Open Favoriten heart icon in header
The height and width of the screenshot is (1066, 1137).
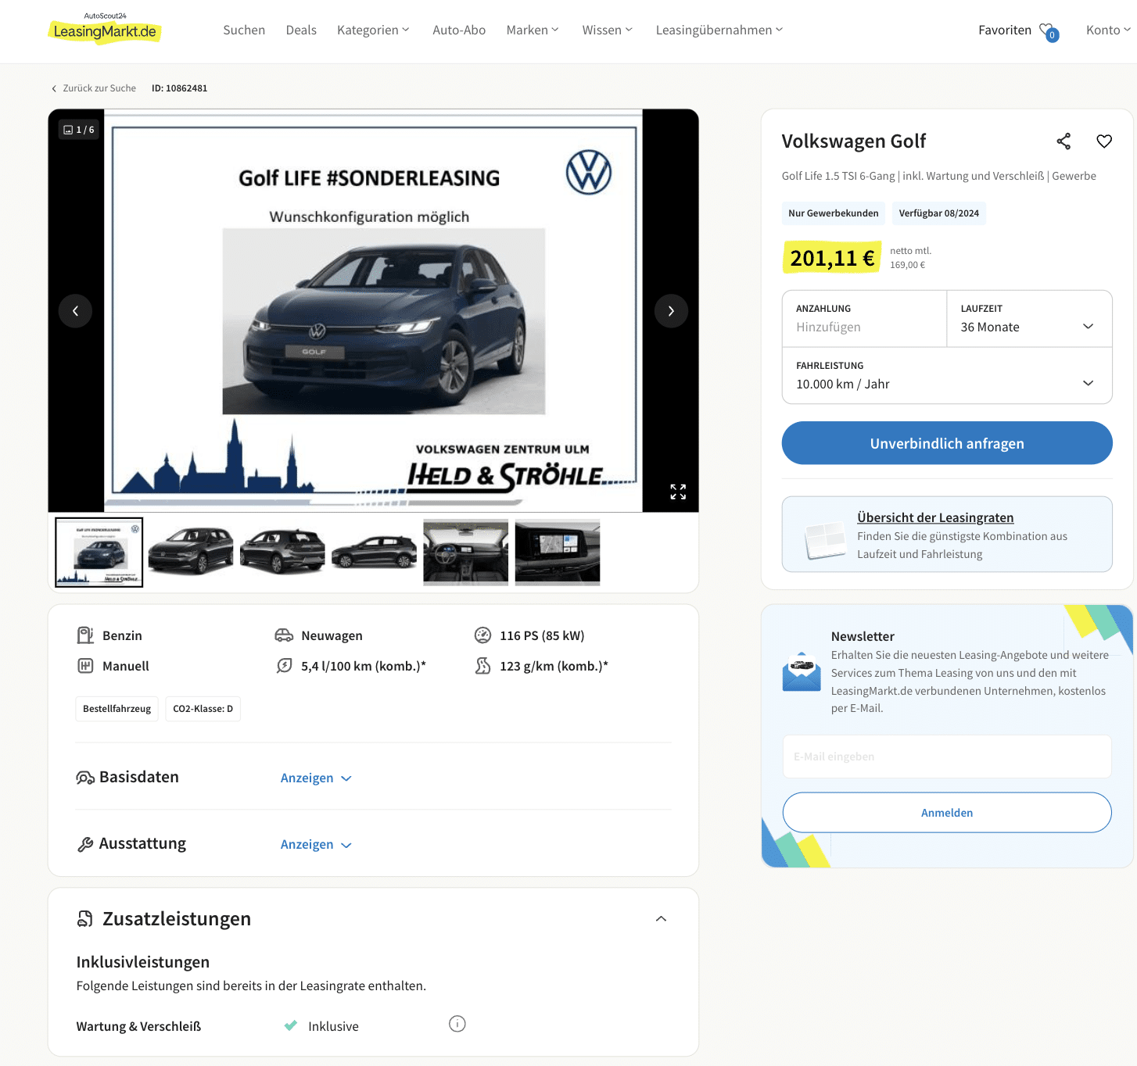pyautogui.click(x=1048, y=31)
